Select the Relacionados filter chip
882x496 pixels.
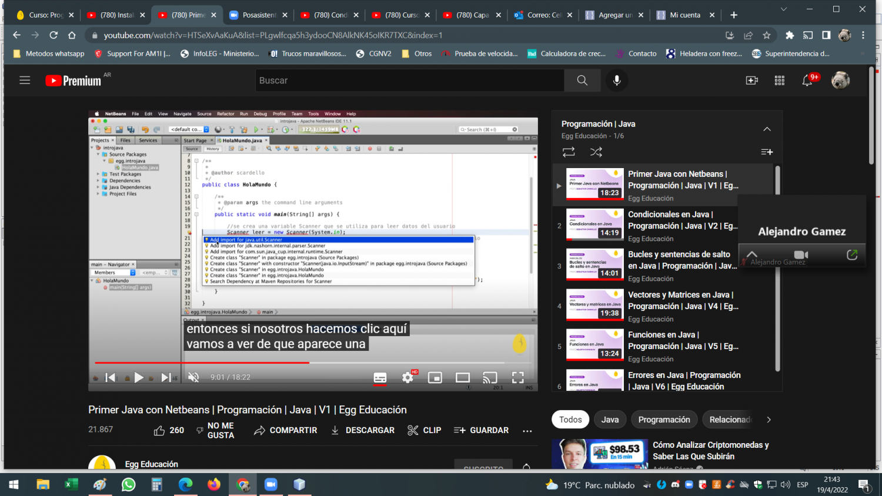[729, 420]
